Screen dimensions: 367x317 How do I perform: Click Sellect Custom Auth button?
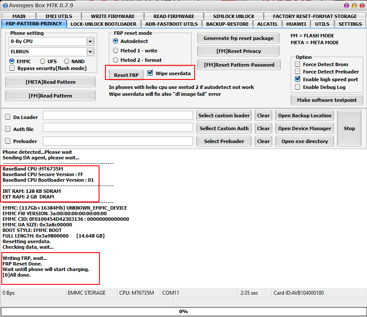coord(224,128)
